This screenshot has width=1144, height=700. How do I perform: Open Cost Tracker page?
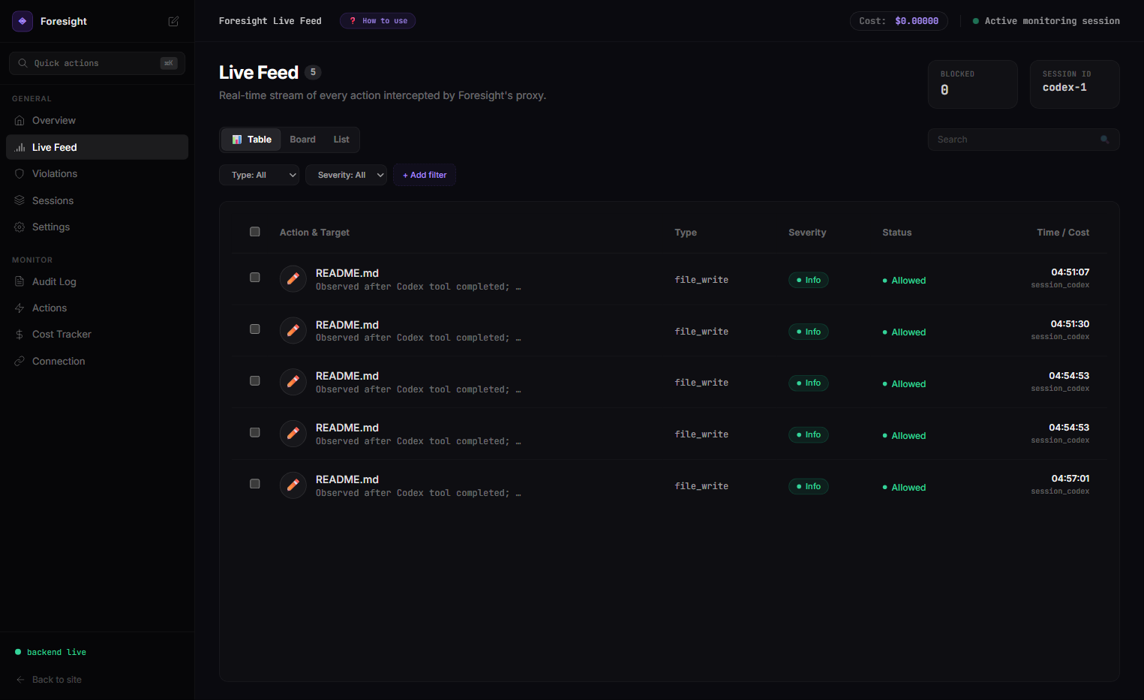(97, 334)
